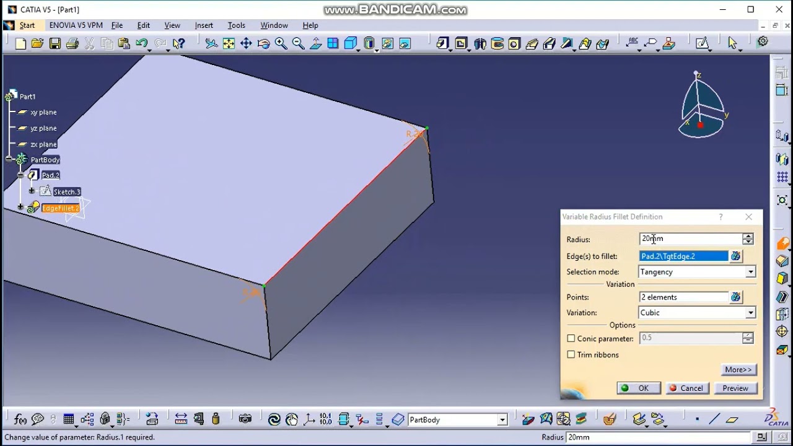Select xy plane in the tree

click(43, 112)
